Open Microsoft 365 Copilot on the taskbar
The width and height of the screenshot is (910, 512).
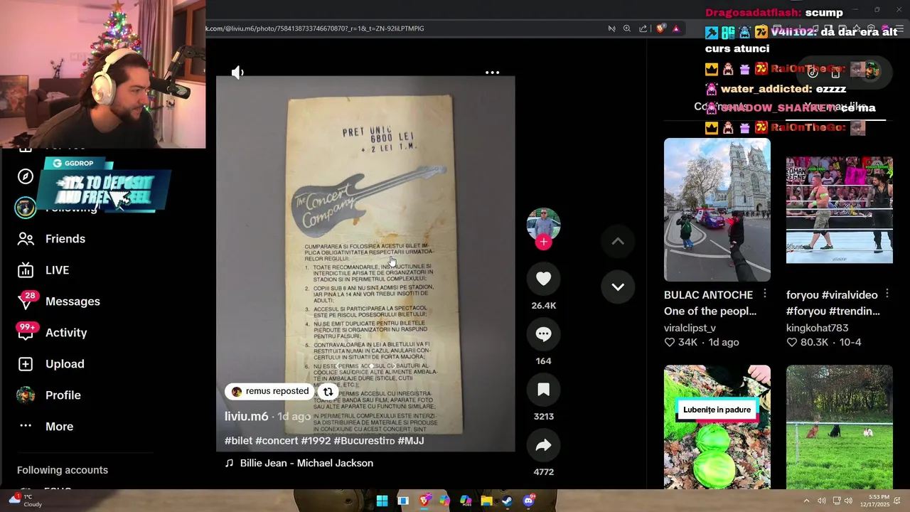(466, 501)
